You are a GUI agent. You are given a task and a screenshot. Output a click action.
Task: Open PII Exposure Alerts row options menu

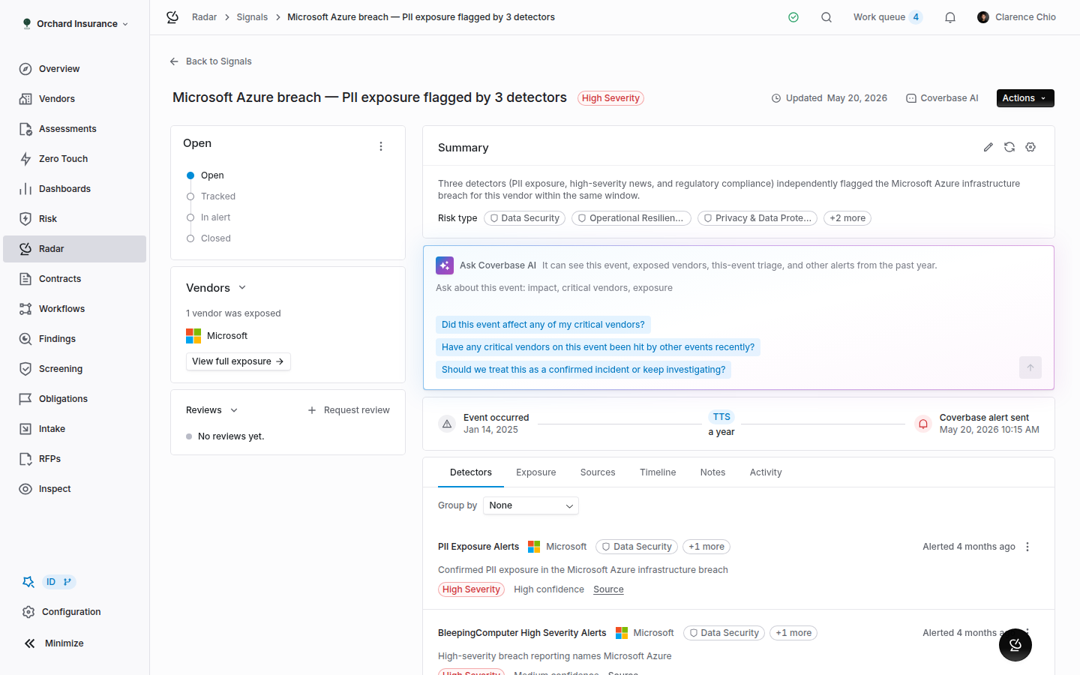point(1027,547)
